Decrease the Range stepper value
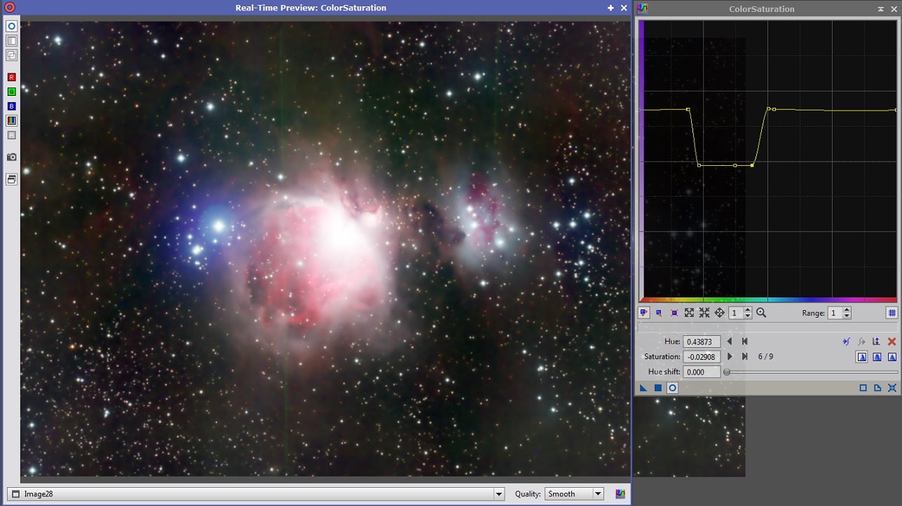The image size is (902, 506). click(847, 316)
